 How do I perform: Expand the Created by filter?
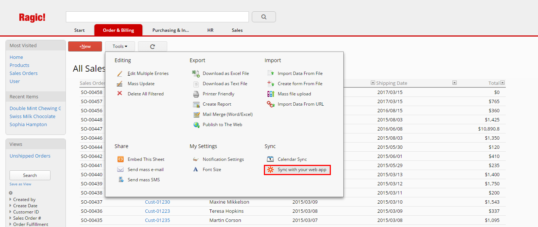point(10,200)
